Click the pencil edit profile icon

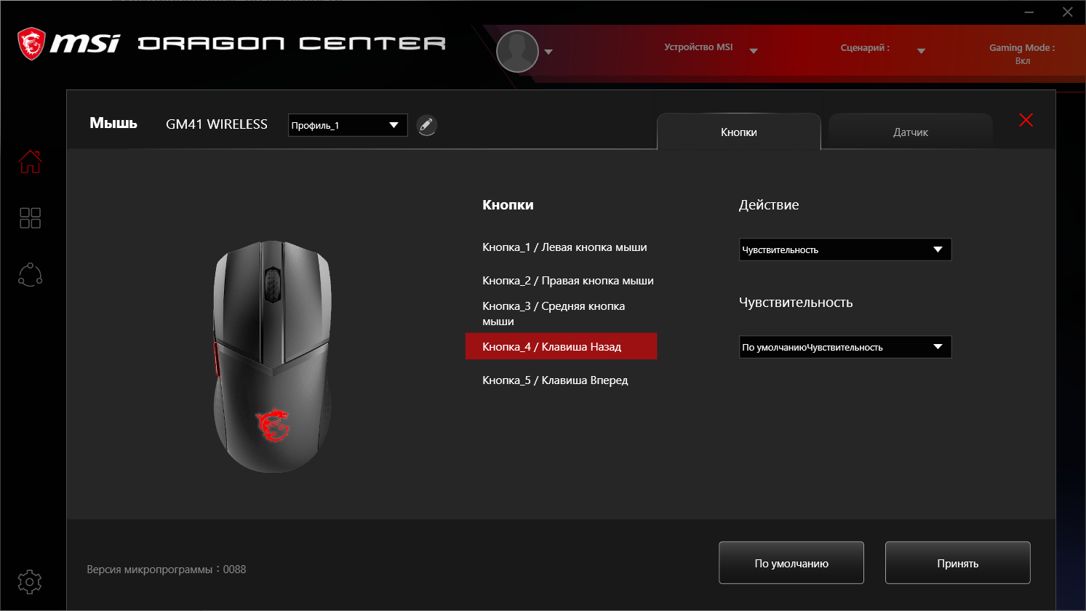pos(427,125)
